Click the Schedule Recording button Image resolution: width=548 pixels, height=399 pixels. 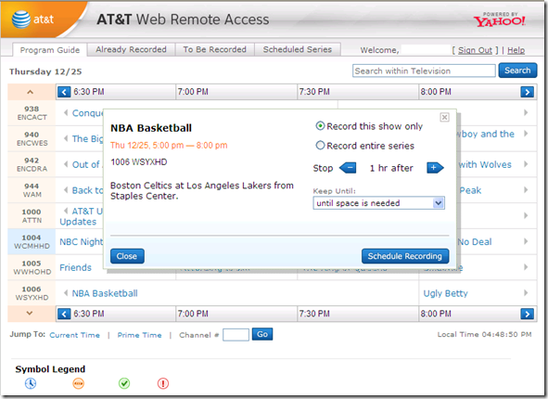click(404, 256)
